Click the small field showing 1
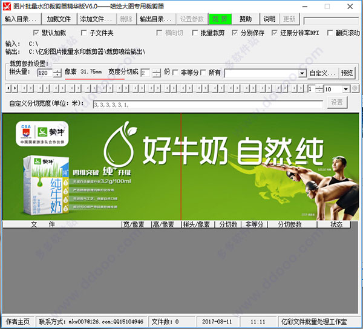 [312, 89]
